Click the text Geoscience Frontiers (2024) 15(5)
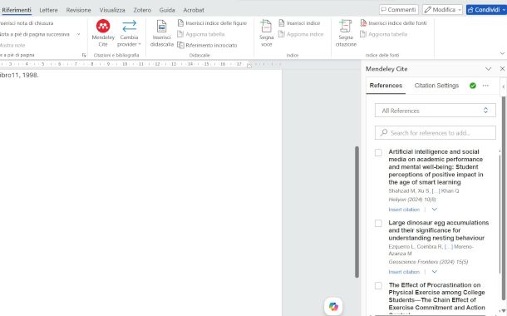Viewport: 507px width, 316px height. 428,262
